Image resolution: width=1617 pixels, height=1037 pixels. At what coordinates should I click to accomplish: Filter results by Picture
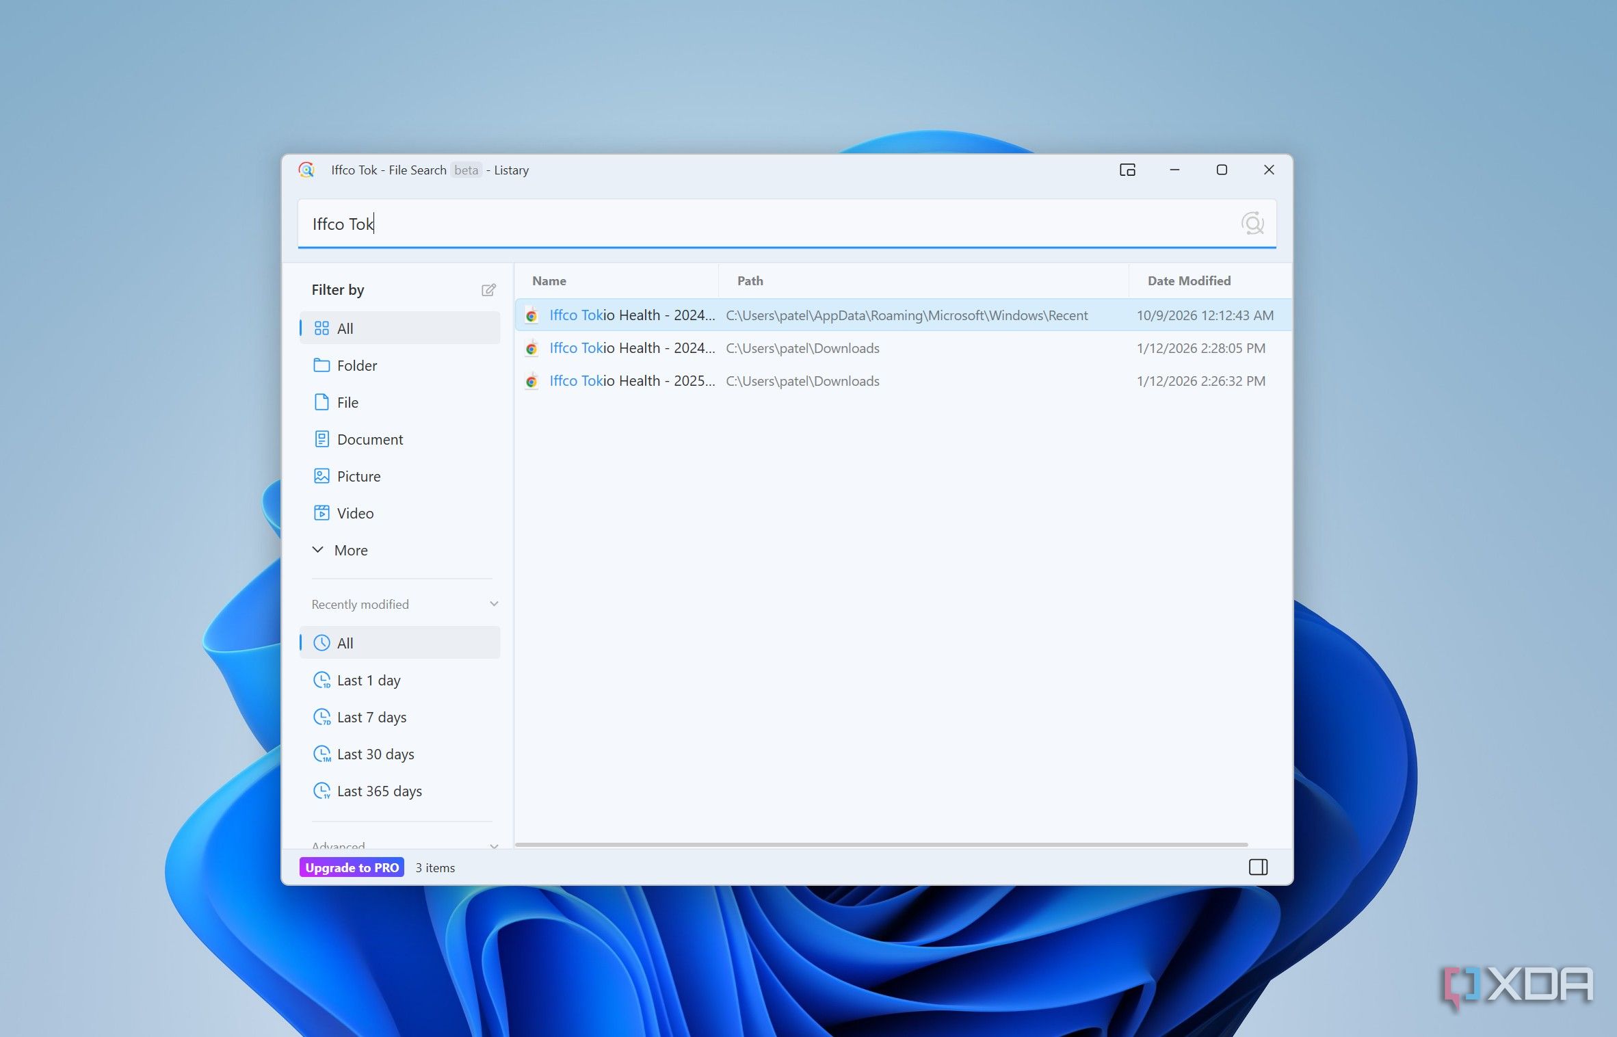pyautogui.click(x=400, y=476)
